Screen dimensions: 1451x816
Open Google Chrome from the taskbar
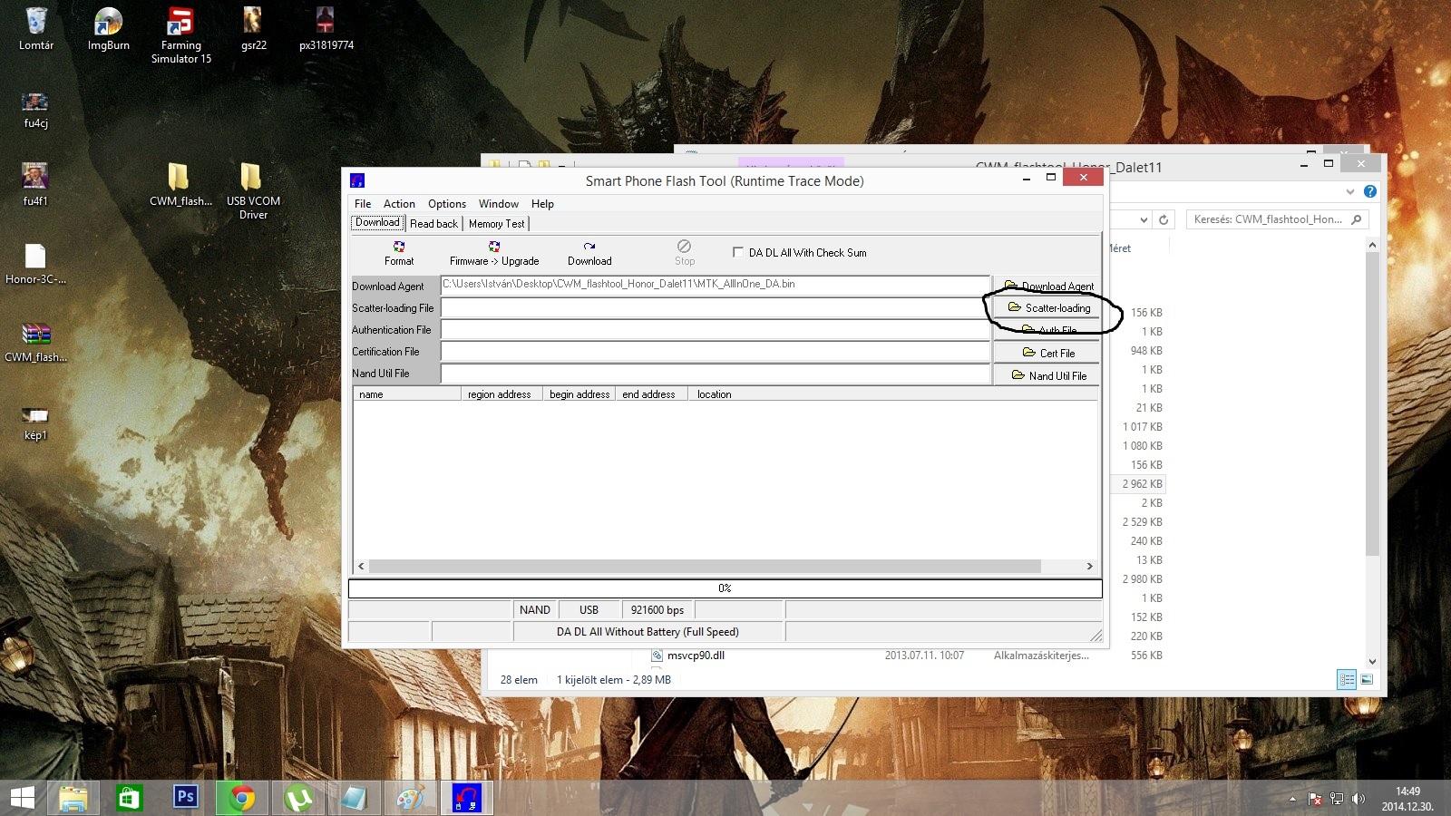coord(241,798)
